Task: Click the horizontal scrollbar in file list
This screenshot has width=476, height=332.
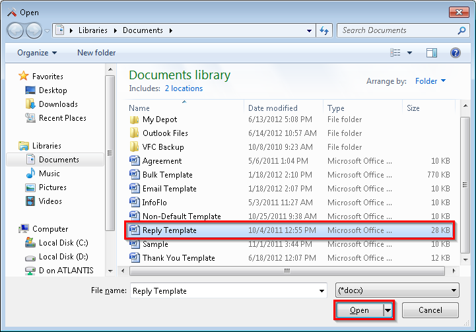Action: coord(287,271)
